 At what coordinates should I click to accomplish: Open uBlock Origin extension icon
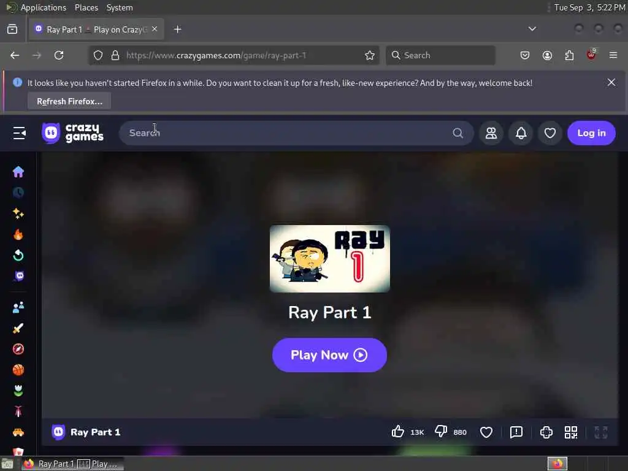[591, 55]
